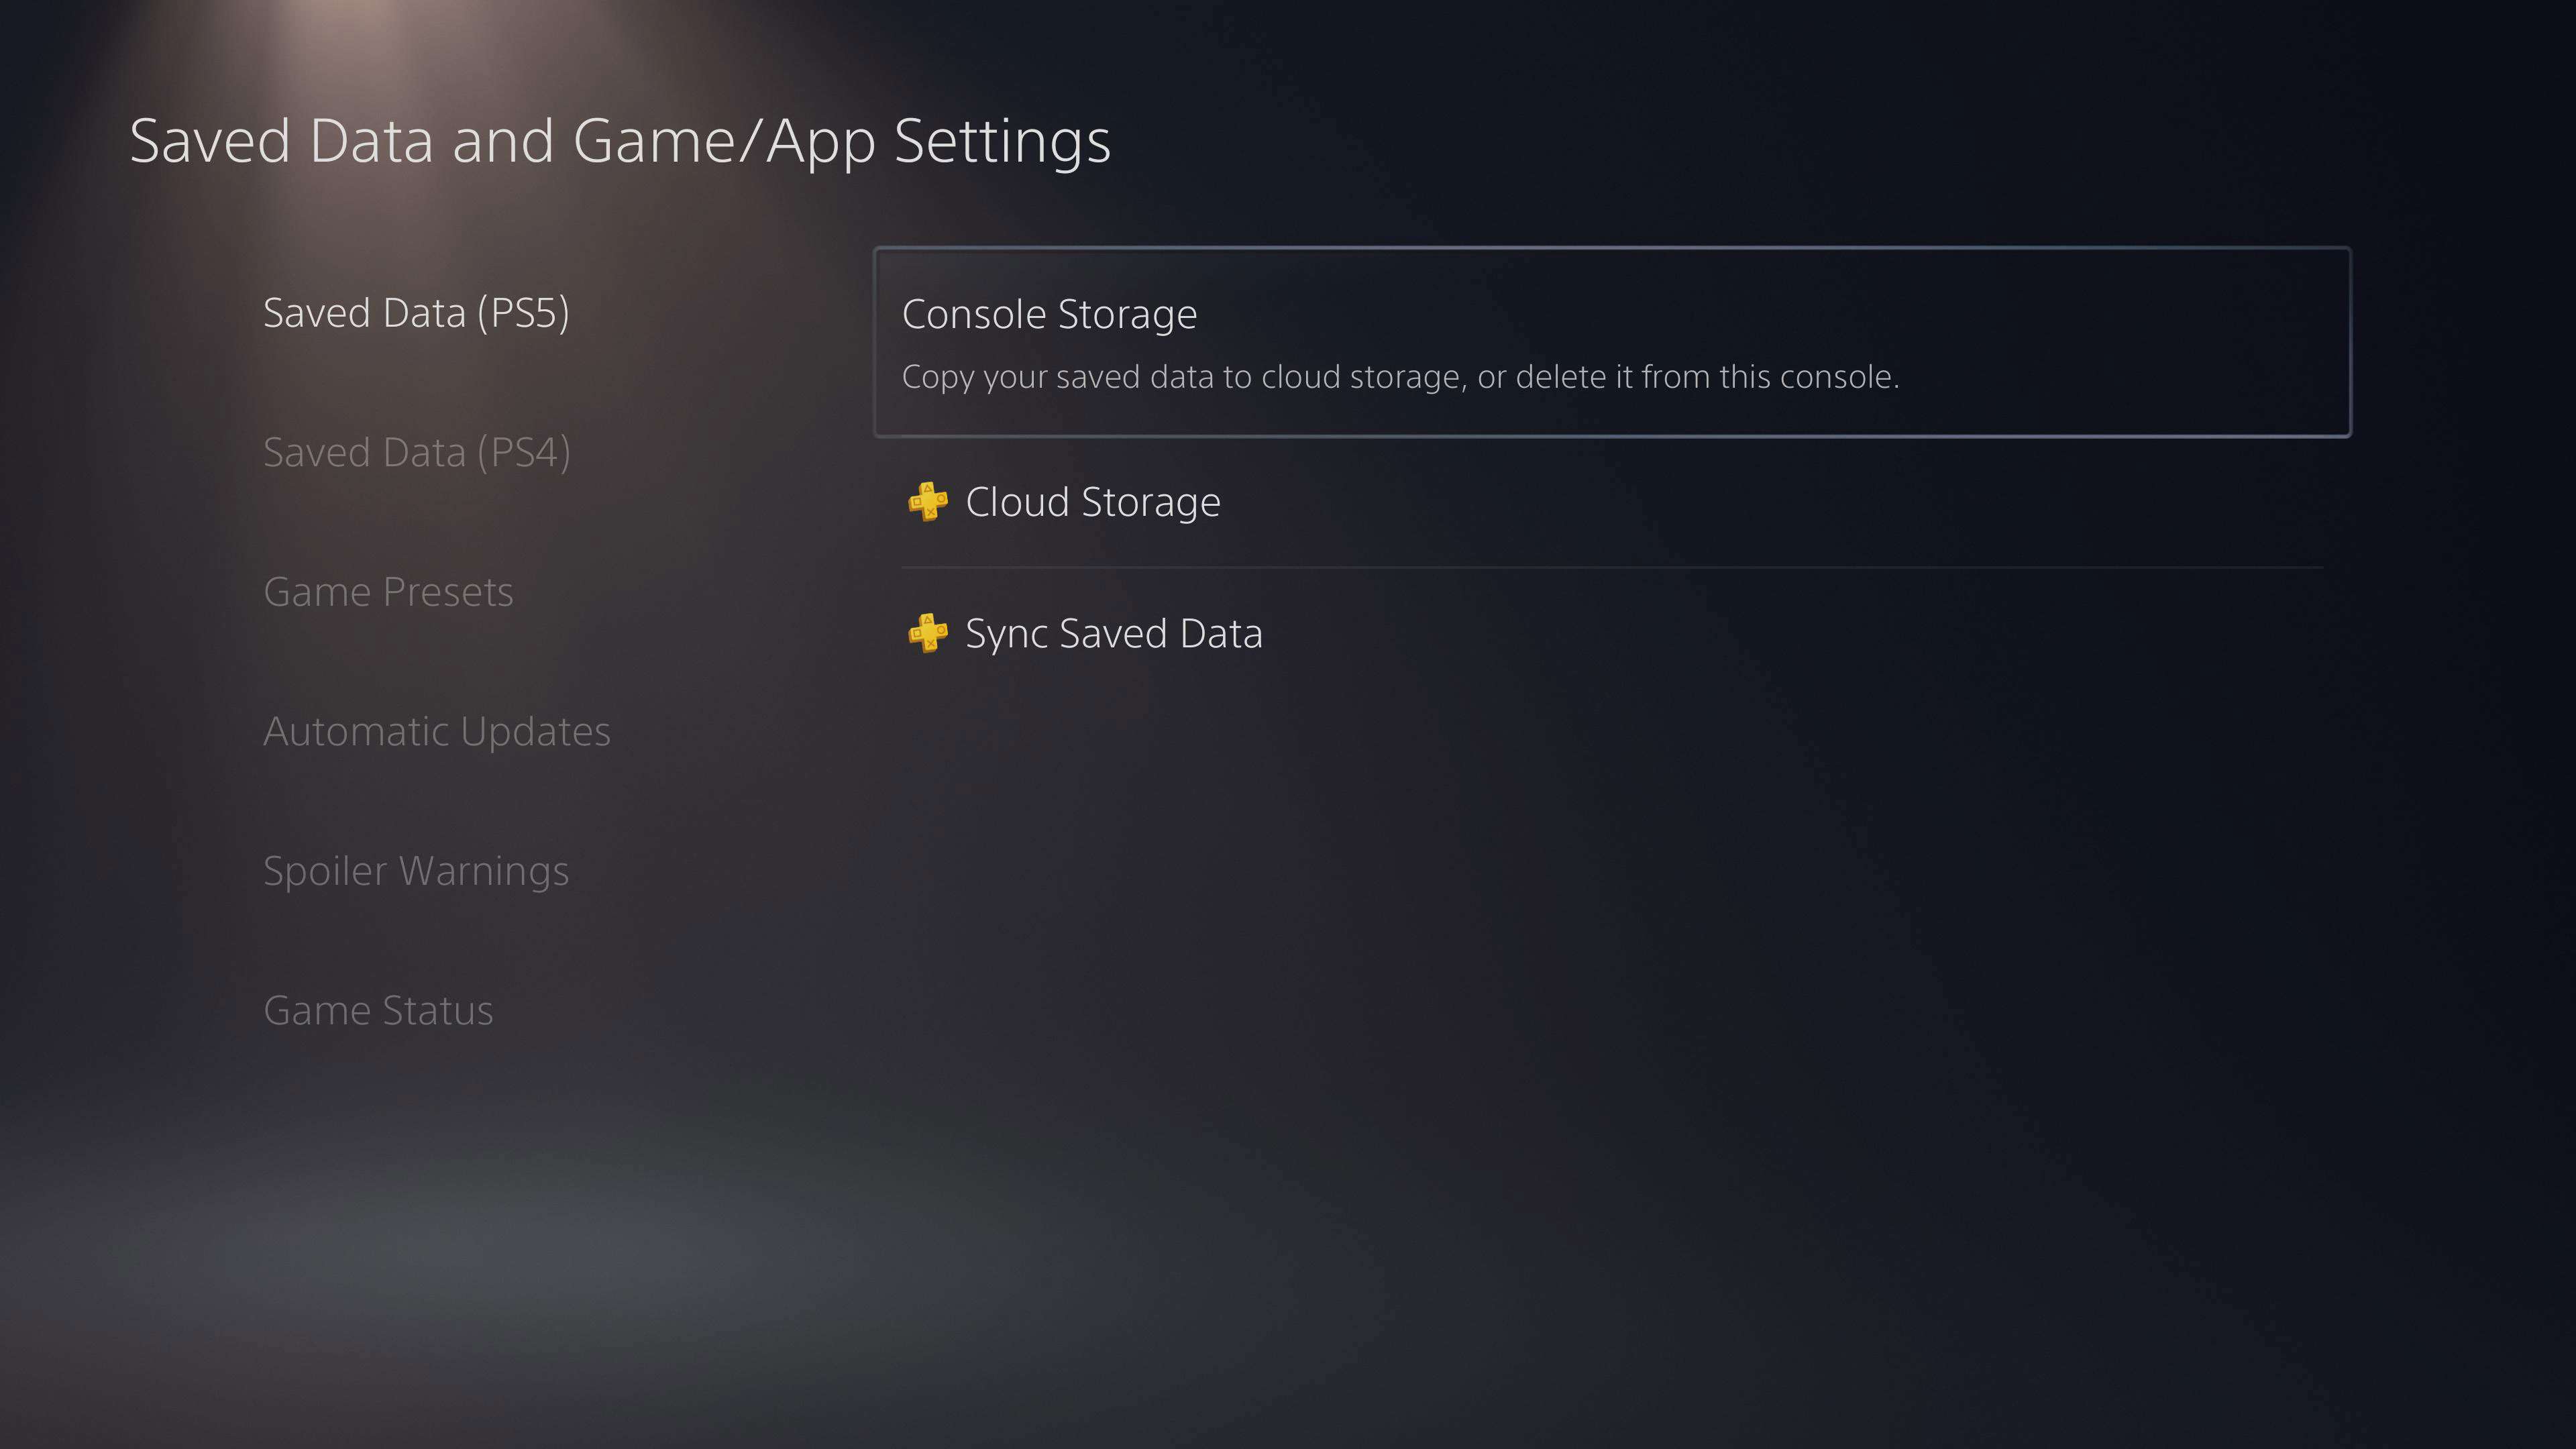This screenshot has width=2576, height=1449.
Task: Open the Game Presets section
Action: pyautogui.click(x=388, y=592)
